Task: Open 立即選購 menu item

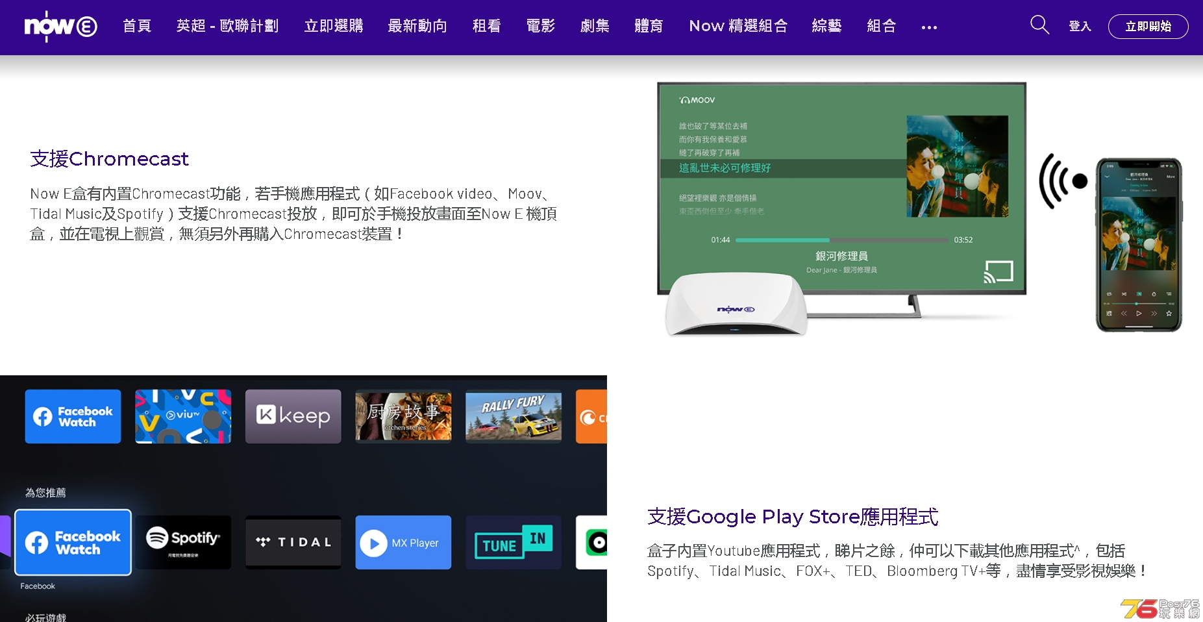Action: tap(334, 26)
